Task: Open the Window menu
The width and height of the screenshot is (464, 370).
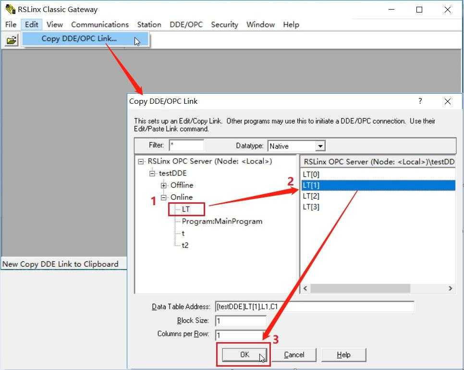Action: [260, 25]
